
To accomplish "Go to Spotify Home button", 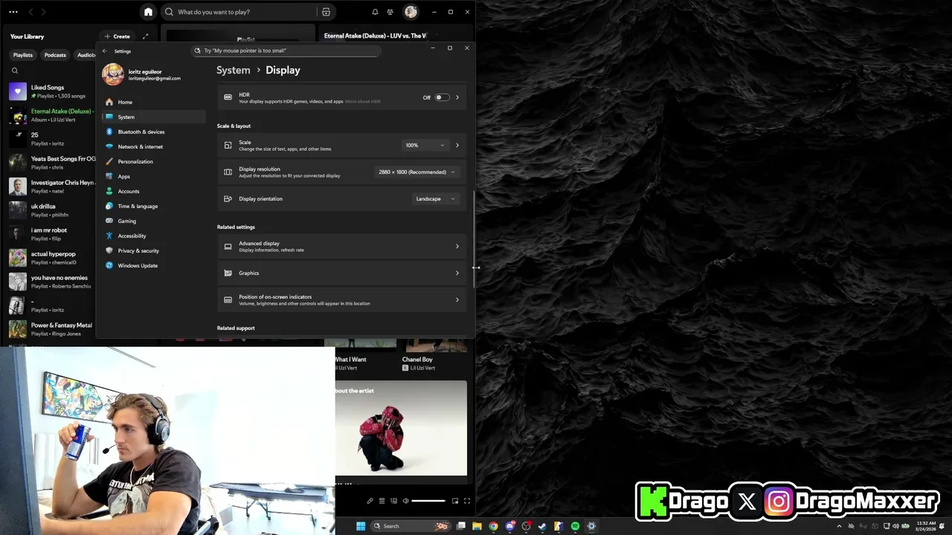I will coord(148,12).
